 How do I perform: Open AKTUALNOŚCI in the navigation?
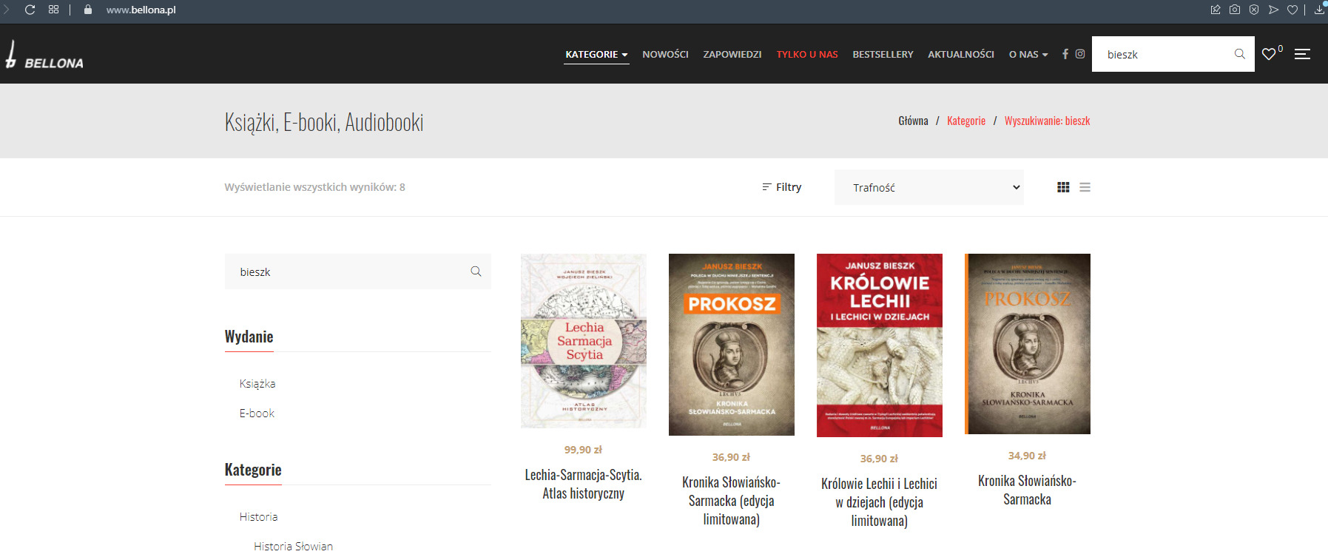click(961, 55)
